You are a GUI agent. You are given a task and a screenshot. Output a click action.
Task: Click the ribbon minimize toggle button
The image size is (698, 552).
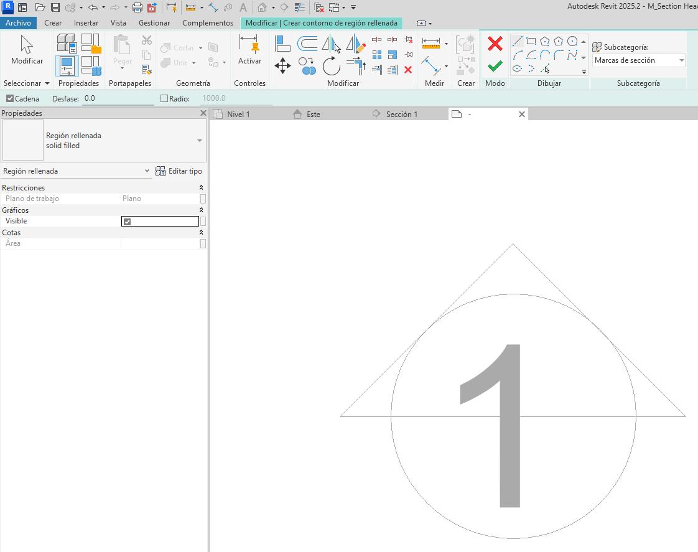click(422, 23)
